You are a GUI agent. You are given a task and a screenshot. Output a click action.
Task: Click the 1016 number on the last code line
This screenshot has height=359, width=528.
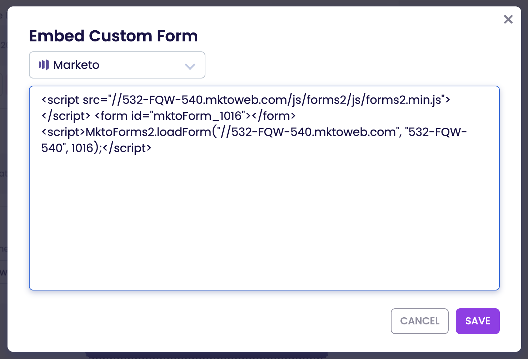tap(82, 148)
